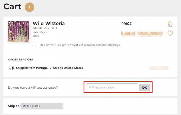Add Wild Wisteria to wishlist via heart icon

click(x=170, y=33)
